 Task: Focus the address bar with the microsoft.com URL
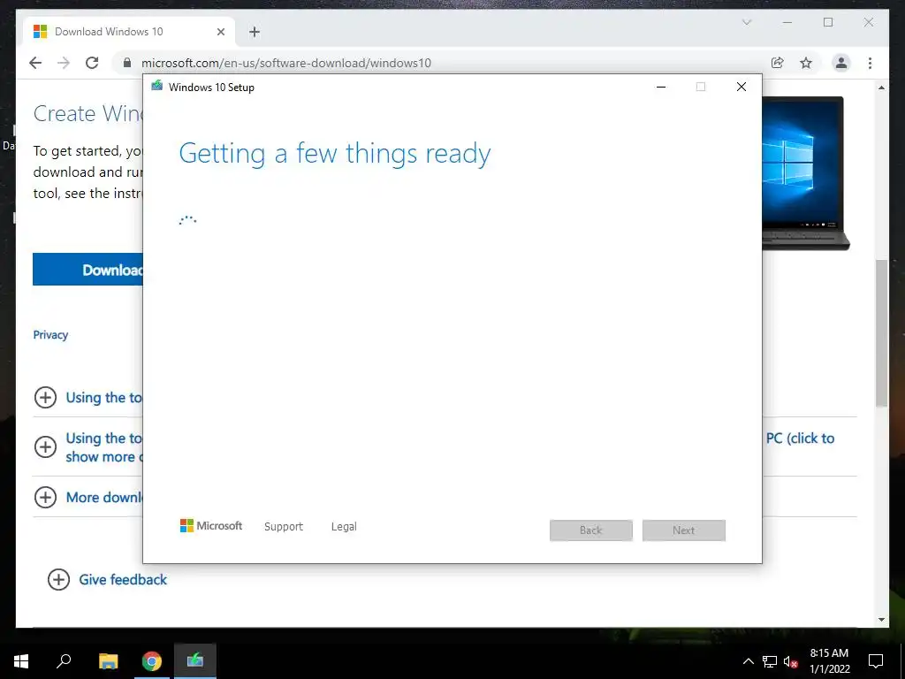(285, 63)
